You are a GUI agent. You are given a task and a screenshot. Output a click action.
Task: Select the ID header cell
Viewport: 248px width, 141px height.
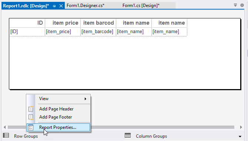pyautogui.click(x=27, y=23)
